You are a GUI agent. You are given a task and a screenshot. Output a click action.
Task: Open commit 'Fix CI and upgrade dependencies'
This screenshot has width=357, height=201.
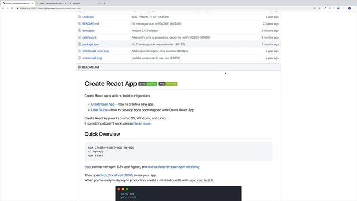158,44
